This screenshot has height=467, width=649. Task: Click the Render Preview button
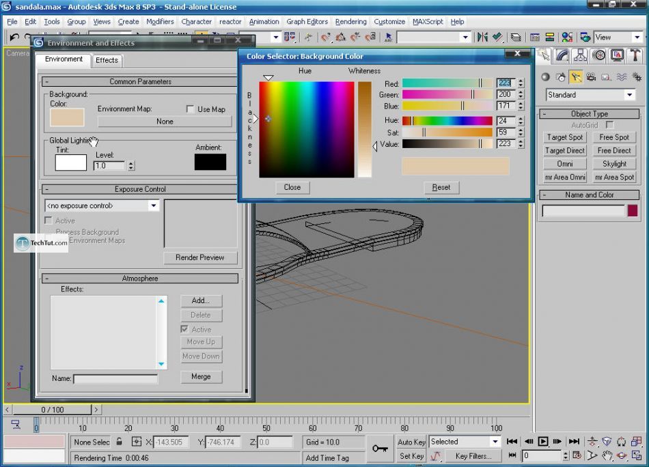coord(200,257)
